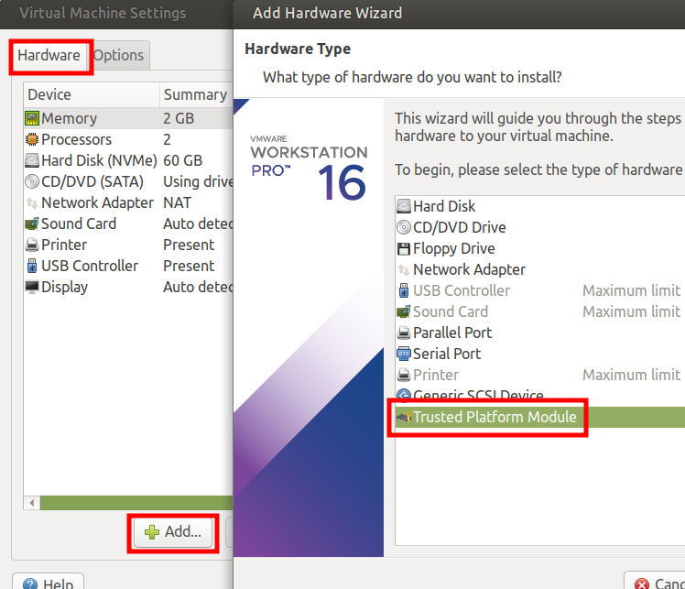Viewport: 685px width, 589px height.
Task: Switch to the Options tab
Action: 119,56
